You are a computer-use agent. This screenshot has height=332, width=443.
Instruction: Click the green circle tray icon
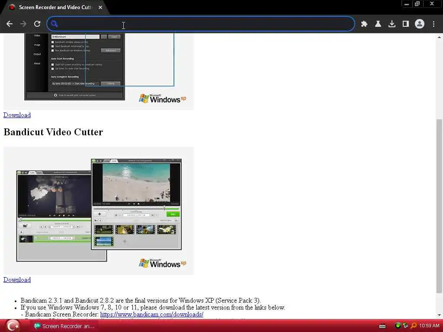tap(398, 326)
